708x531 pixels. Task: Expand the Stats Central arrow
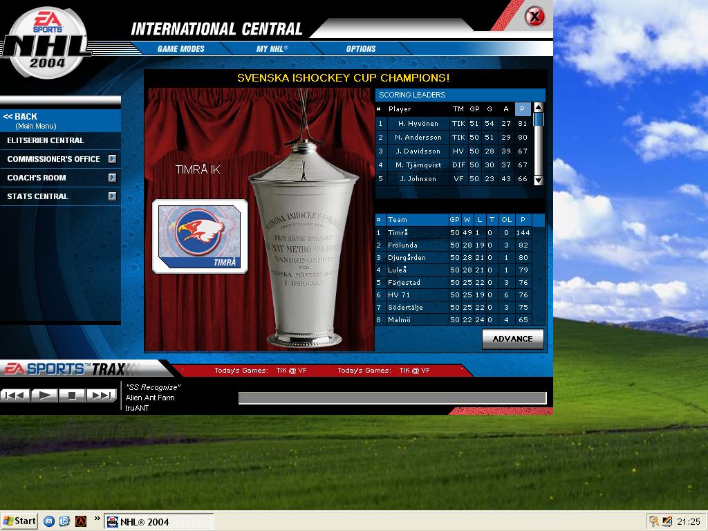tap(113, 196)
